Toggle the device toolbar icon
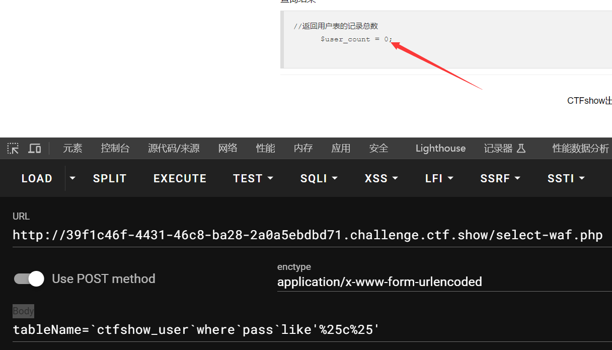This screenshot has height=350, width=612. click(x=34, y=148)
